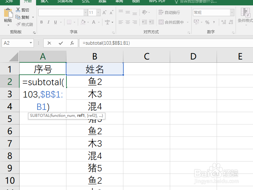Open the 公式 ribbon tab
Screen dimensions: 253x190
click(x=85, y=2)
